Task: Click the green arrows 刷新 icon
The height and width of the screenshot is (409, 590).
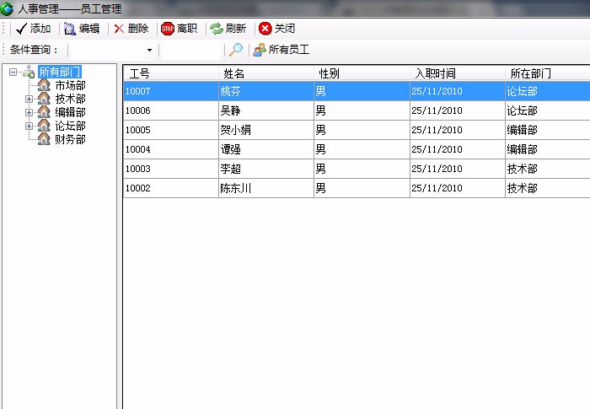Action: pyautogui.click(x=217, y=29)
